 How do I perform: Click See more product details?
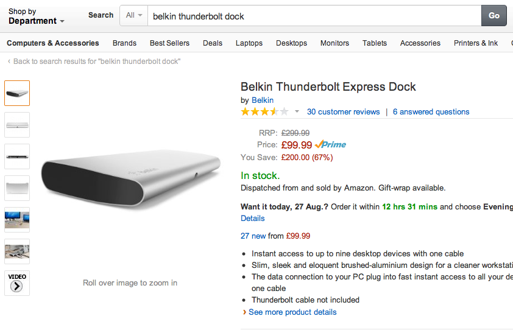click(x=292, y=312)
